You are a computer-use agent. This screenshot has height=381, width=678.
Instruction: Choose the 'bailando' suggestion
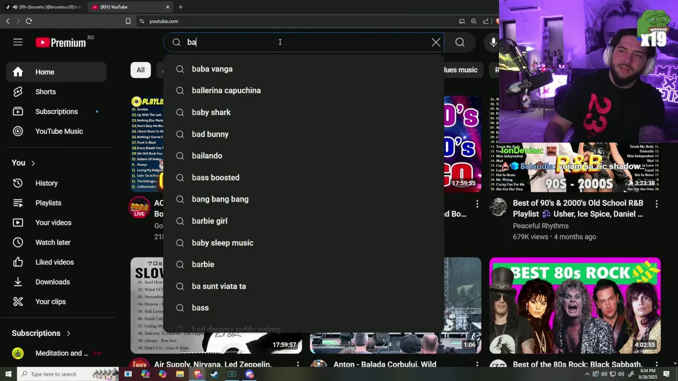coord(304,156)
